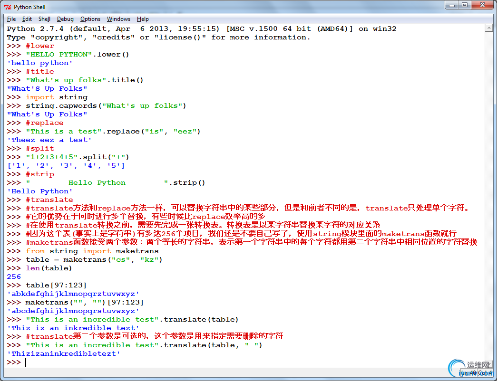
Task: Maximize the Python Shell window
Action: (465, 5)
